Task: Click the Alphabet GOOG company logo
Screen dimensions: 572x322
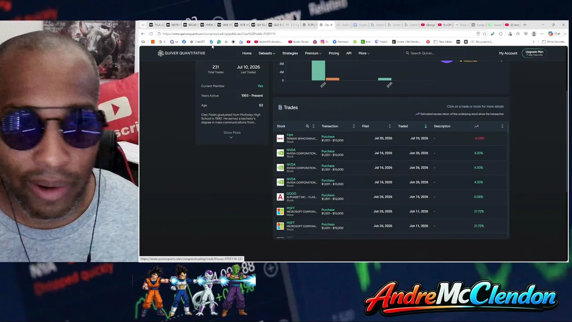Action: 280,197
